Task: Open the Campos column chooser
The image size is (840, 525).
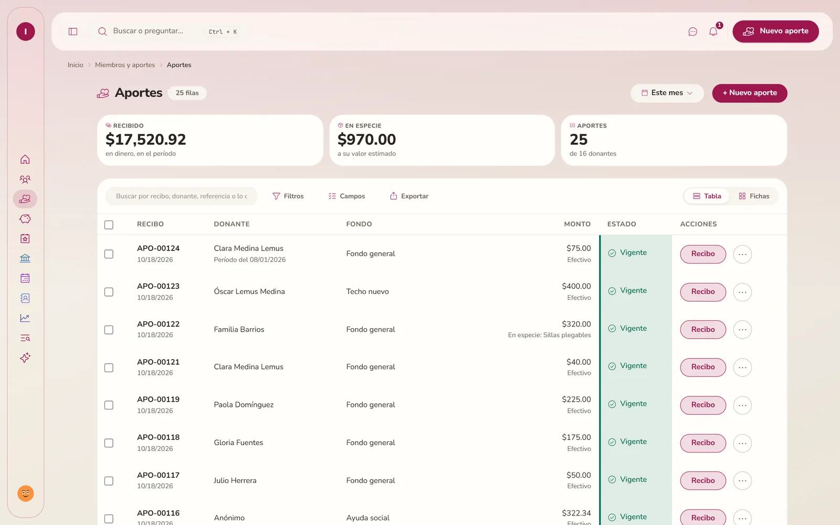Action: click(x=346, y=196)
